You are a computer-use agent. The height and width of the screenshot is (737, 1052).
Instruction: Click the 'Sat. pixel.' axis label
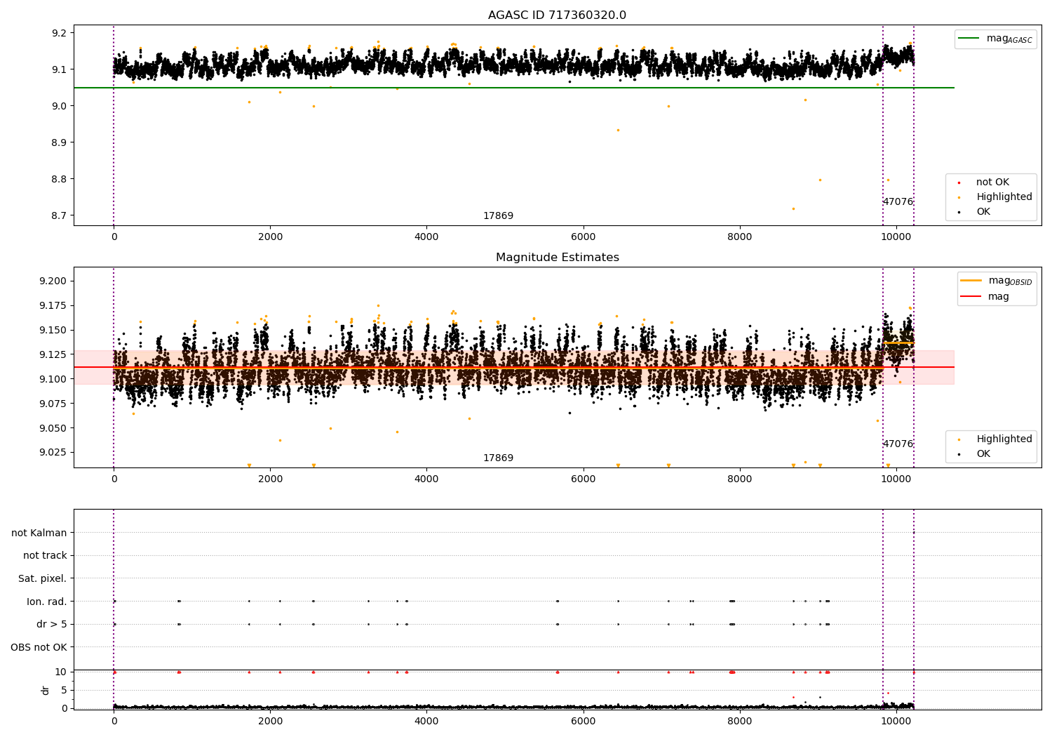click(x=43, y=579)
